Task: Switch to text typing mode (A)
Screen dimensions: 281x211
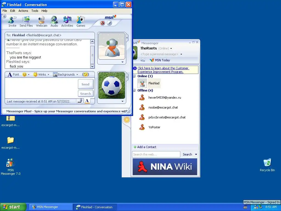Action: [87, 101]
